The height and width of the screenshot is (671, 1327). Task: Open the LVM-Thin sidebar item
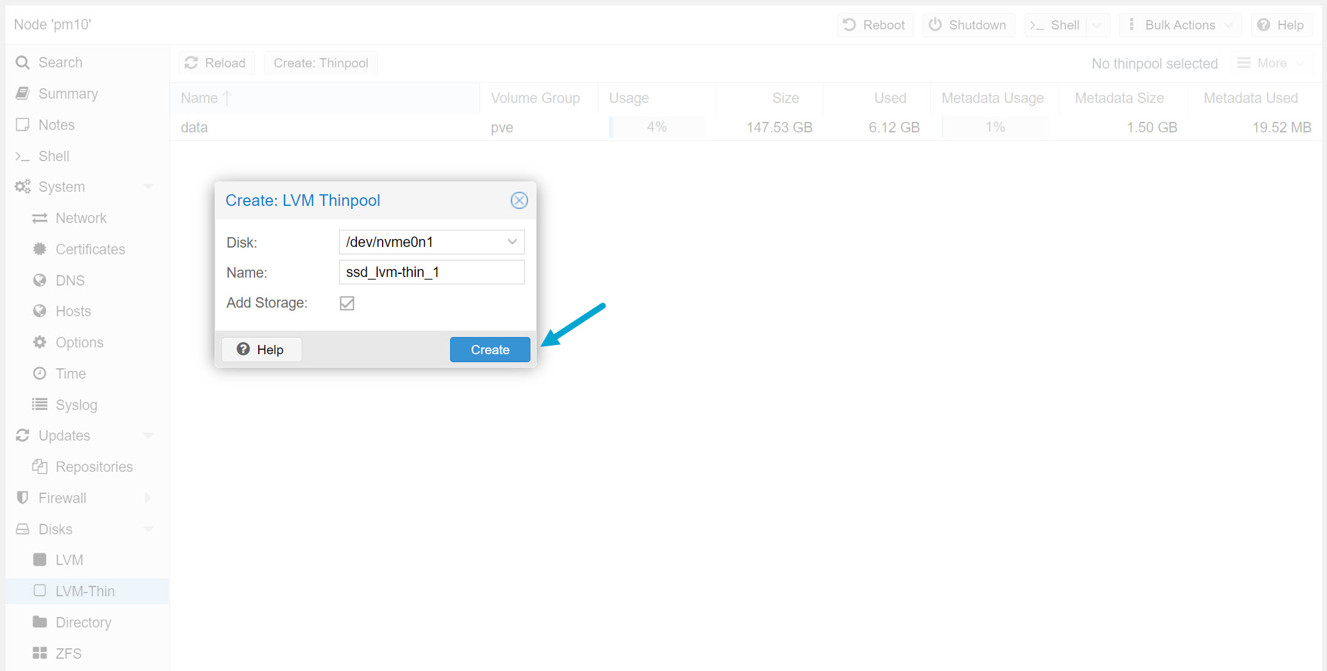85,591
